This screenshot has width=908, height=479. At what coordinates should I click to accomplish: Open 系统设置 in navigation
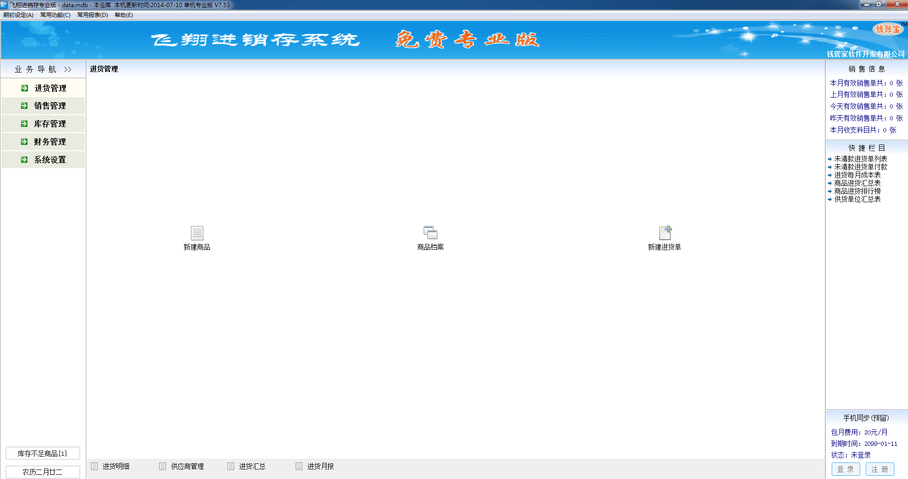pos(50,160)
